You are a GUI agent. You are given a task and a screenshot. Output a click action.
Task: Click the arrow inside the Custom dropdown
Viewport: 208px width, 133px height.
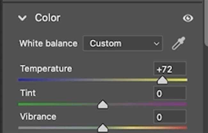tap(156, 44)
